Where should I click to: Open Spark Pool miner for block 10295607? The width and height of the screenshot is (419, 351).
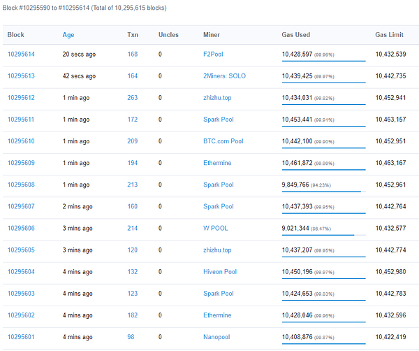pos(219,206)
